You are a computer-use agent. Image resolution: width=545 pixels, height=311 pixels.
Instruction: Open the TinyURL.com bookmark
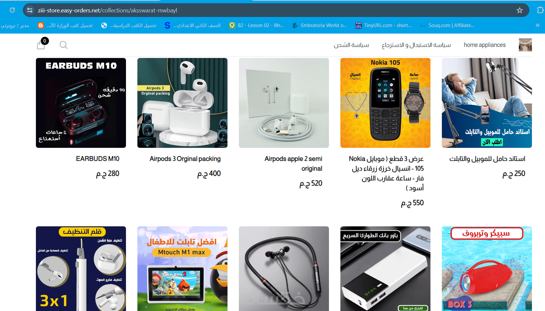coord(383,25)
